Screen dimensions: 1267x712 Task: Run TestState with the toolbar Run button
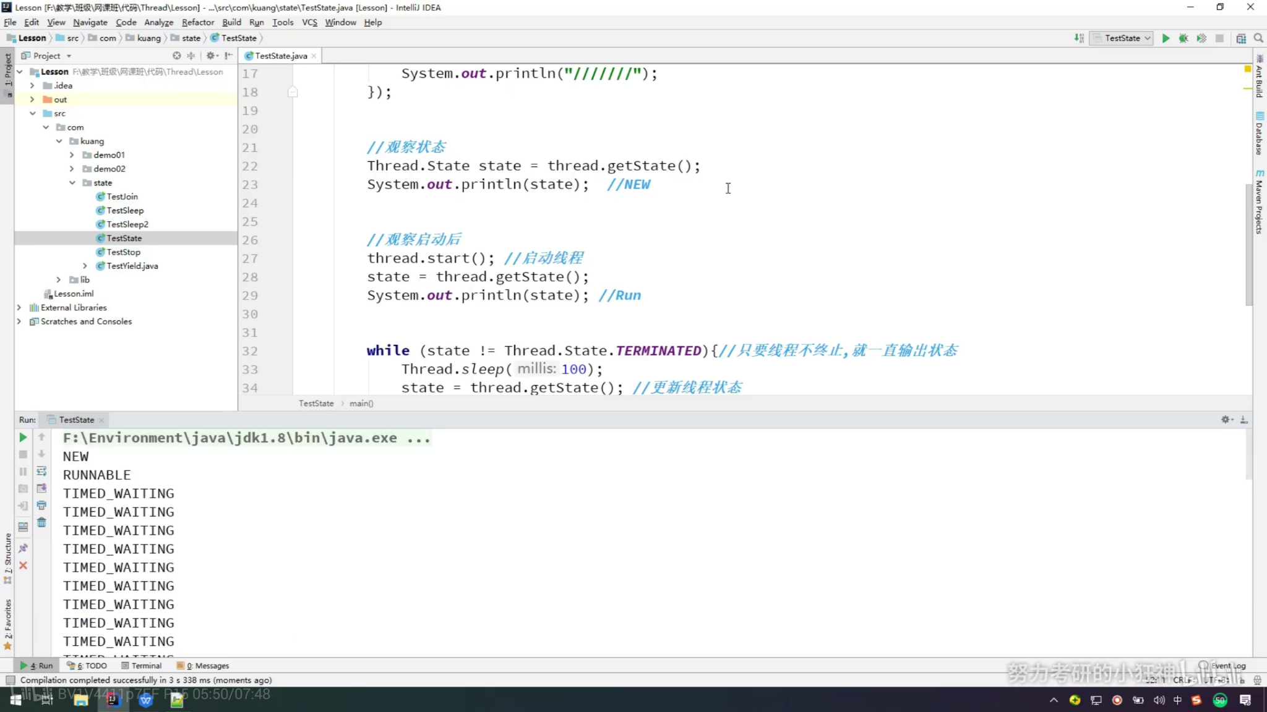[x=1166, y=38]
